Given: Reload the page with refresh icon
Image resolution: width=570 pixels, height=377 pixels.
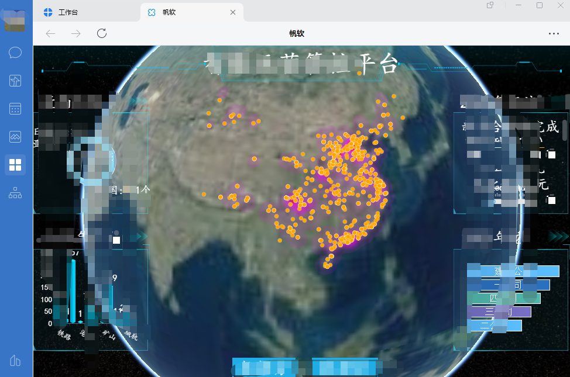Looking at the screenshot, I should point(102,33).
